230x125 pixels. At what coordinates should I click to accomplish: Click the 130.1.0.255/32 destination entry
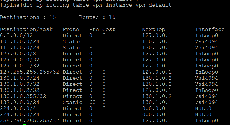pos(23,96)
